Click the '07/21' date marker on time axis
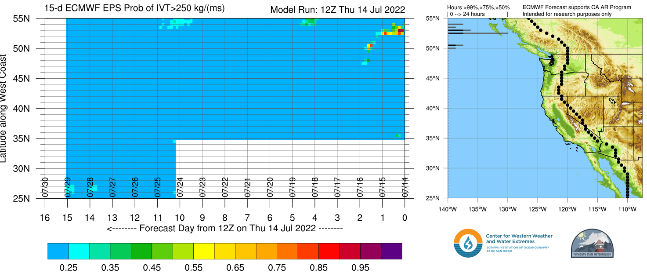This screenshot has width=647, height=277. tap(247, 186)
